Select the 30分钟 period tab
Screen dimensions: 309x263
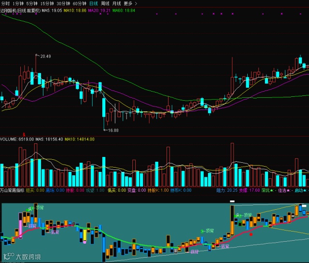(63, 3)
